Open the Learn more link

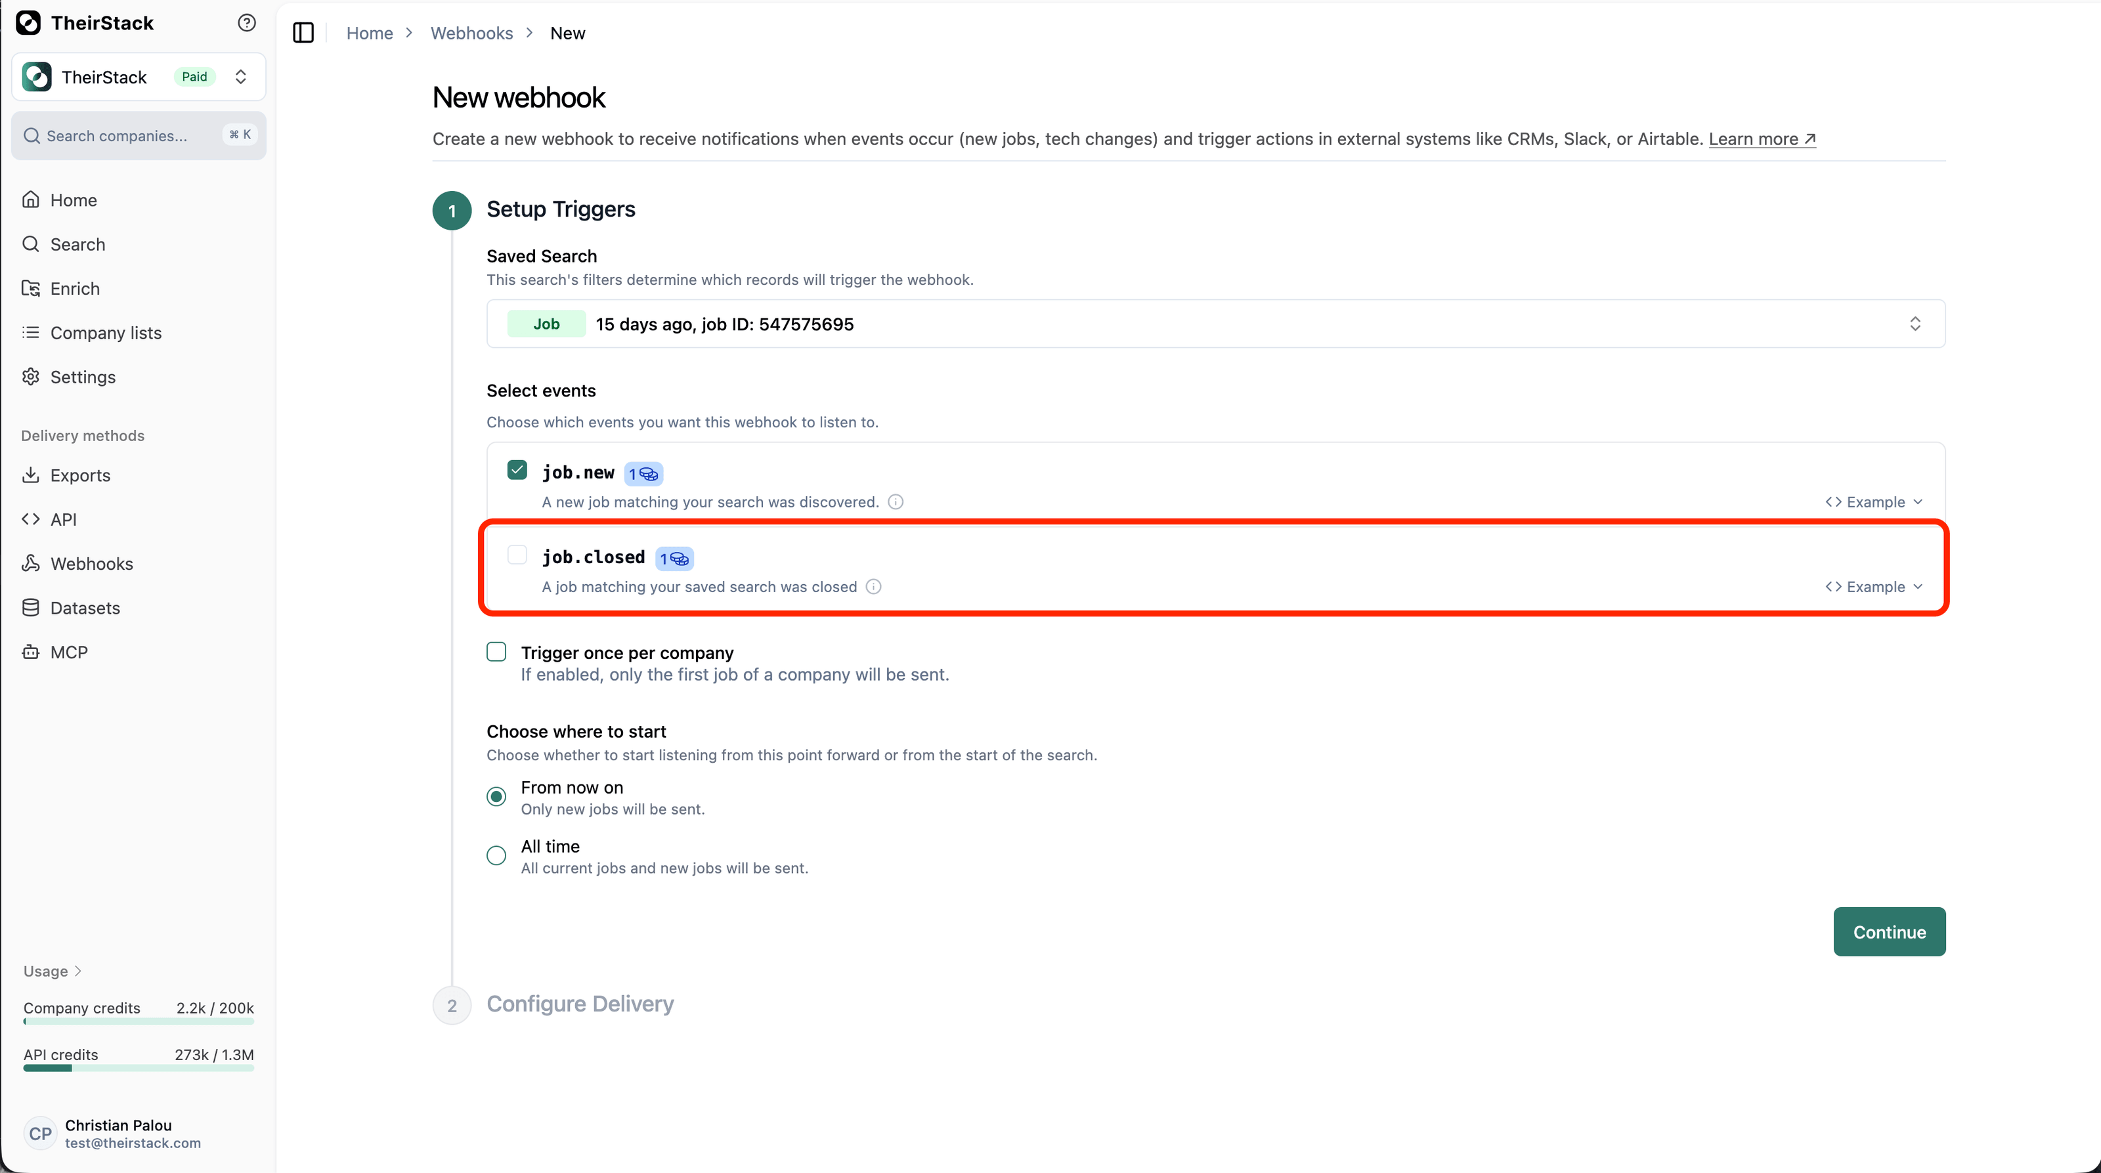(1762, 139)
